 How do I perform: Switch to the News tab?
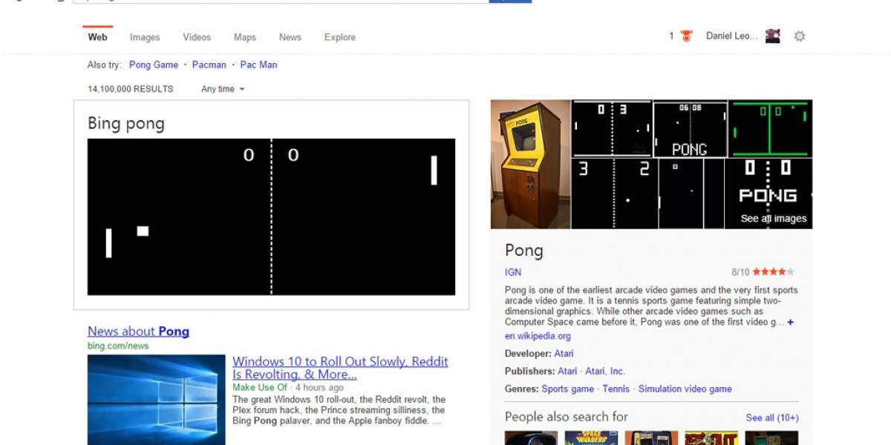pyautogui.click(x=290, y=37)
